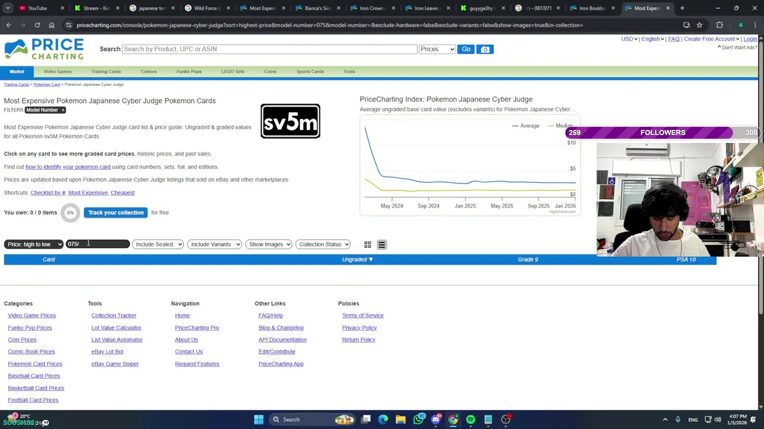Open the Lot Value Calculator link
Image resolution: width=764 pixels, height=429 pixels.
coord(116,328)
